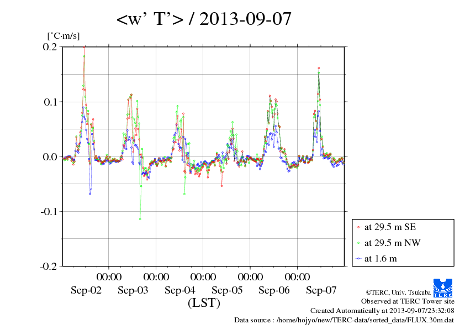Click y-axis label '-0.1'
Image resolution: width=465 pixels, height=329 pixels.
[x=49, y=211]
